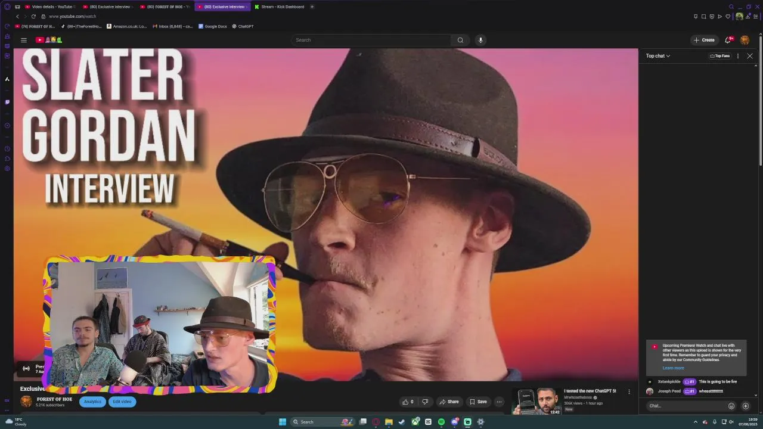
Task: Click the Windows taskbar search box
Action: [x=322, y=422]
